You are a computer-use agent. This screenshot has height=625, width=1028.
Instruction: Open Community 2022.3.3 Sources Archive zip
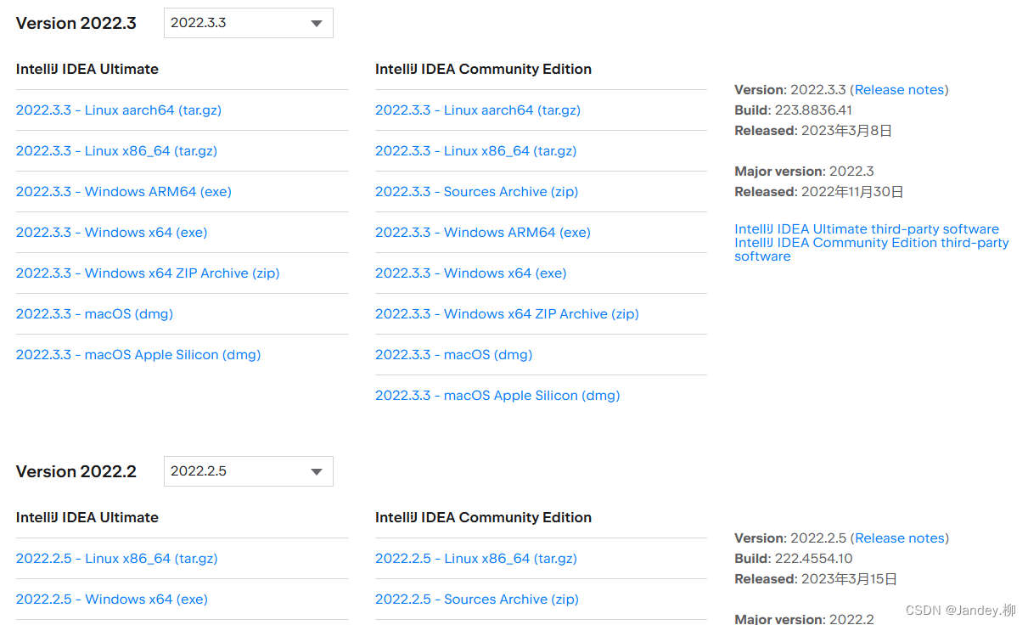click(x=476, y=192)
